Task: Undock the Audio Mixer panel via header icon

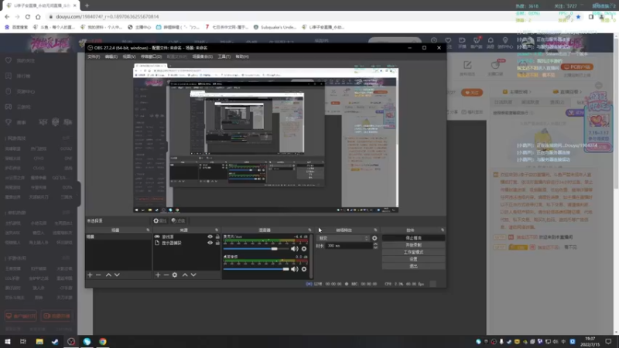Action: [x=309, y=230]
